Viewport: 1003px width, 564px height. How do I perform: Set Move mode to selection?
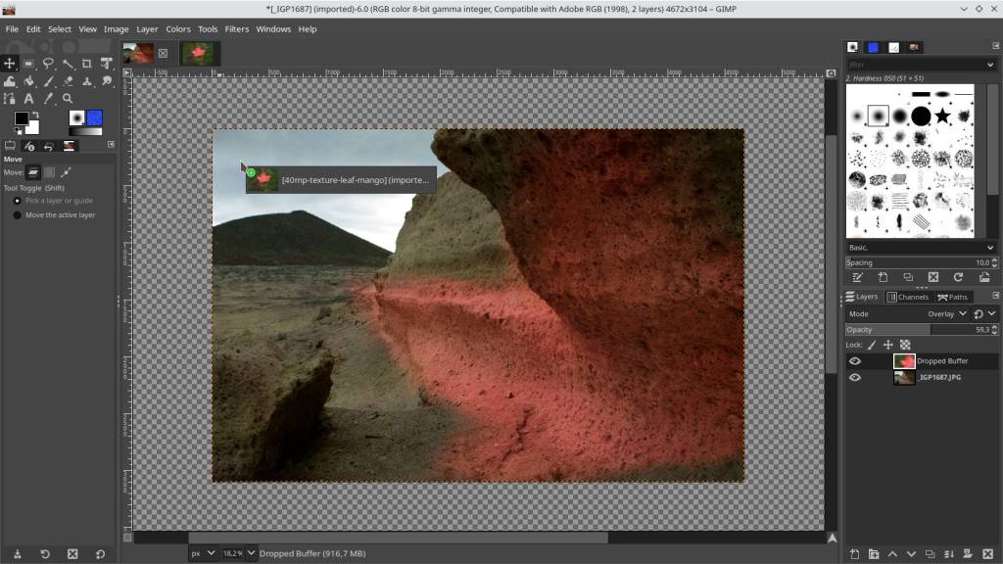point(49,172)
